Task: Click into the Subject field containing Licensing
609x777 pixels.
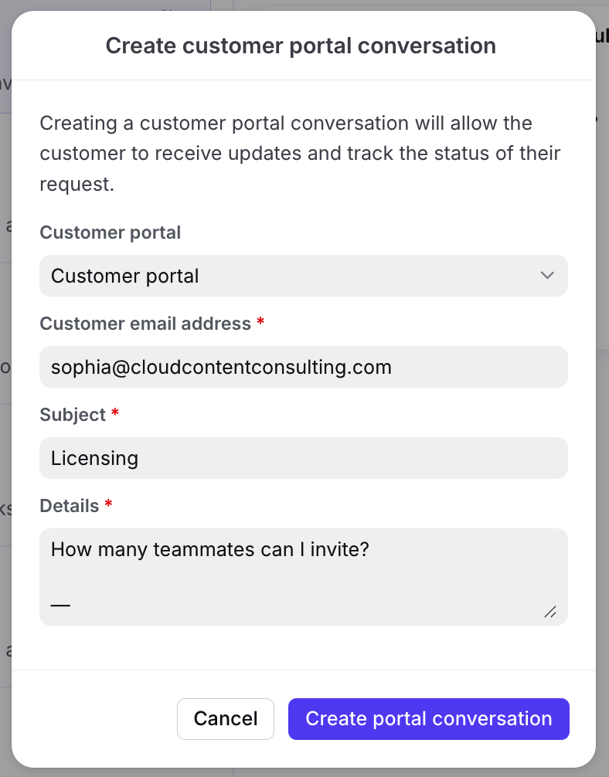Action: coord(303,458)
